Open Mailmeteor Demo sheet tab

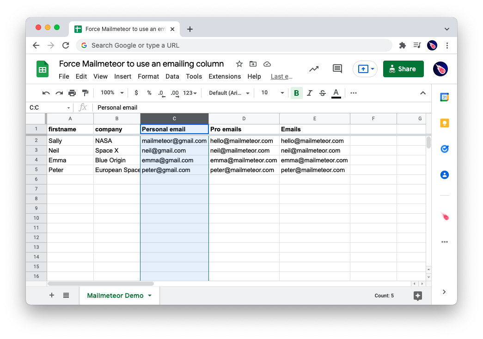pos(115,296)
